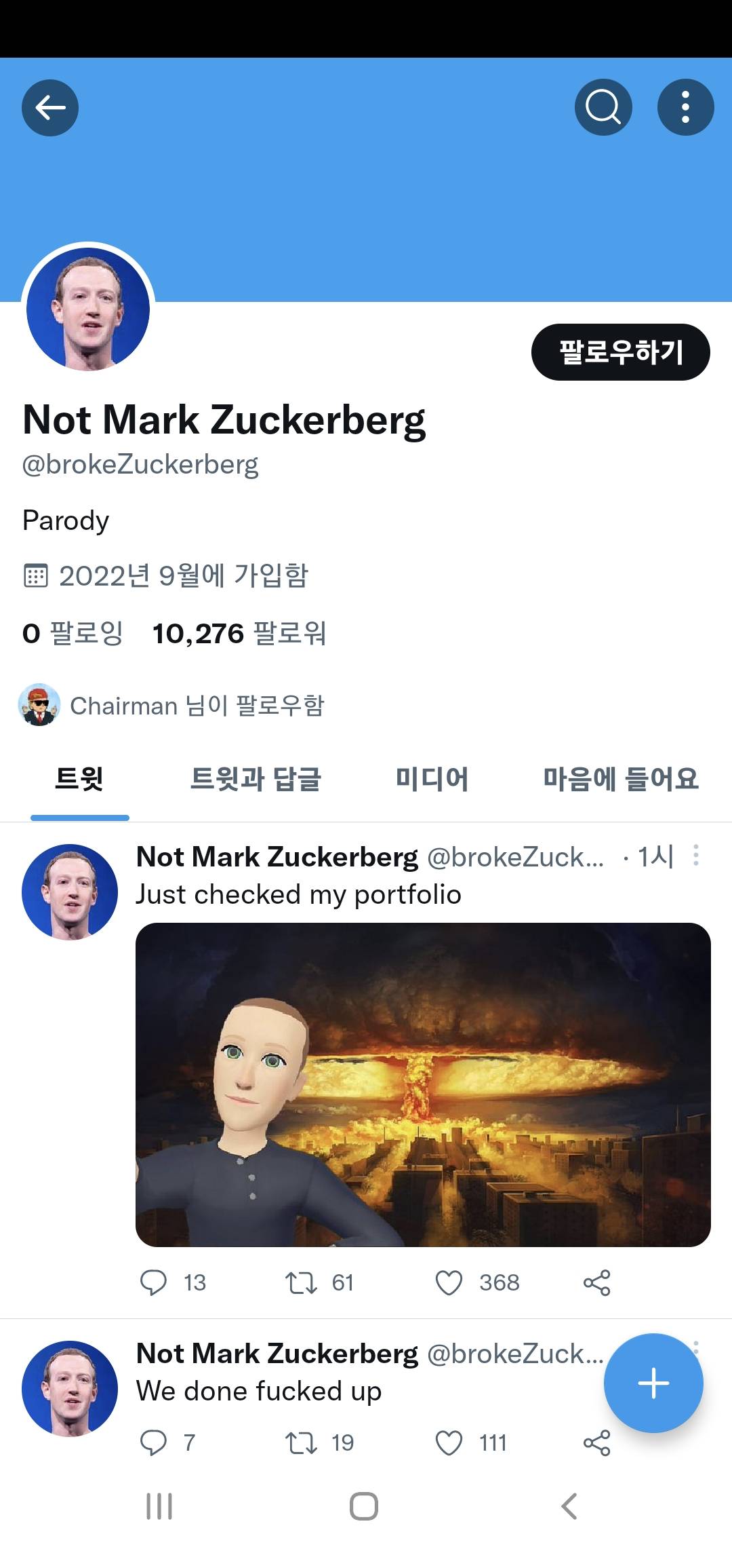
Task: Open the 10,276 팔로워 followers list
Action: pos(239,634)
